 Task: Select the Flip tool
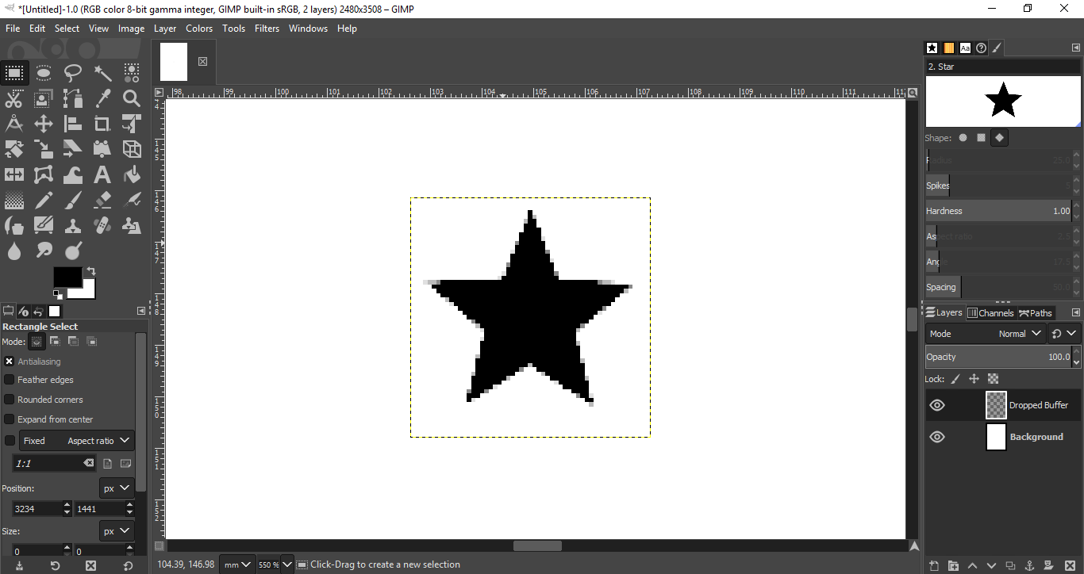click(x=14, y=174)
